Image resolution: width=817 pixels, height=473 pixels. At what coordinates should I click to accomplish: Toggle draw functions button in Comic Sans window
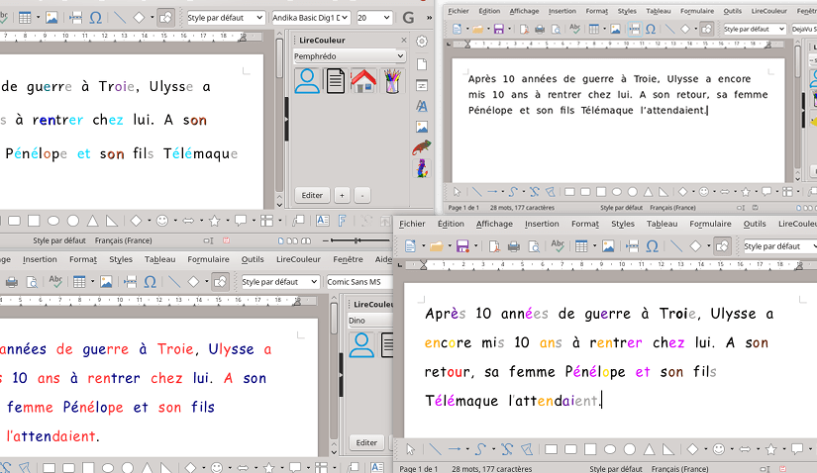(x=220, y=282)
